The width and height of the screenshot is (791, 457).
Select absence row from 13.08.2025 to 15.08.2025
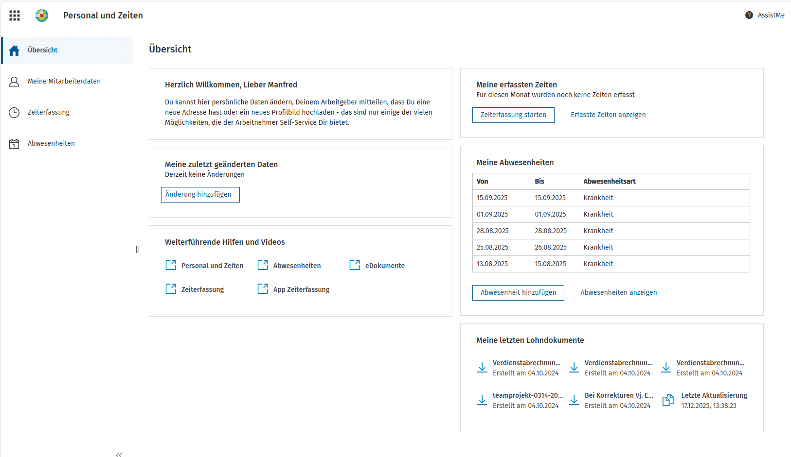pyautogui.click(x=611, y=264)
